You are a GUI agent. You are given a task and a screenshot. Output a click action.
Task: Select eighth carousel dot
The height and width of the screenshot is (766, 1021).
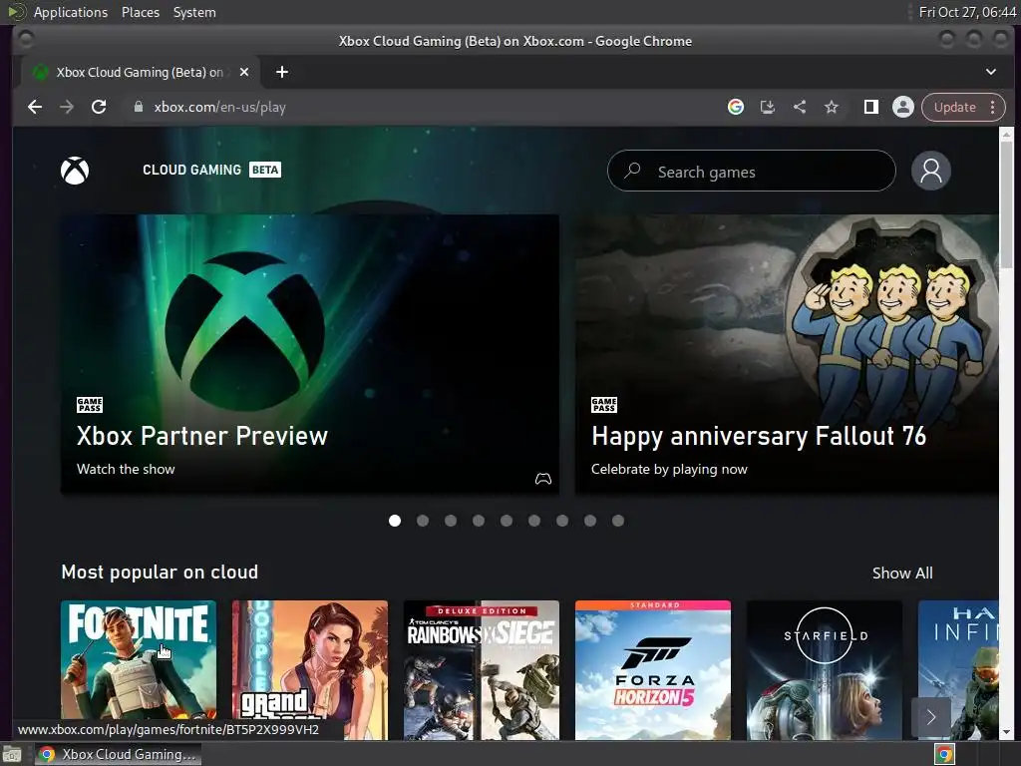590,521
